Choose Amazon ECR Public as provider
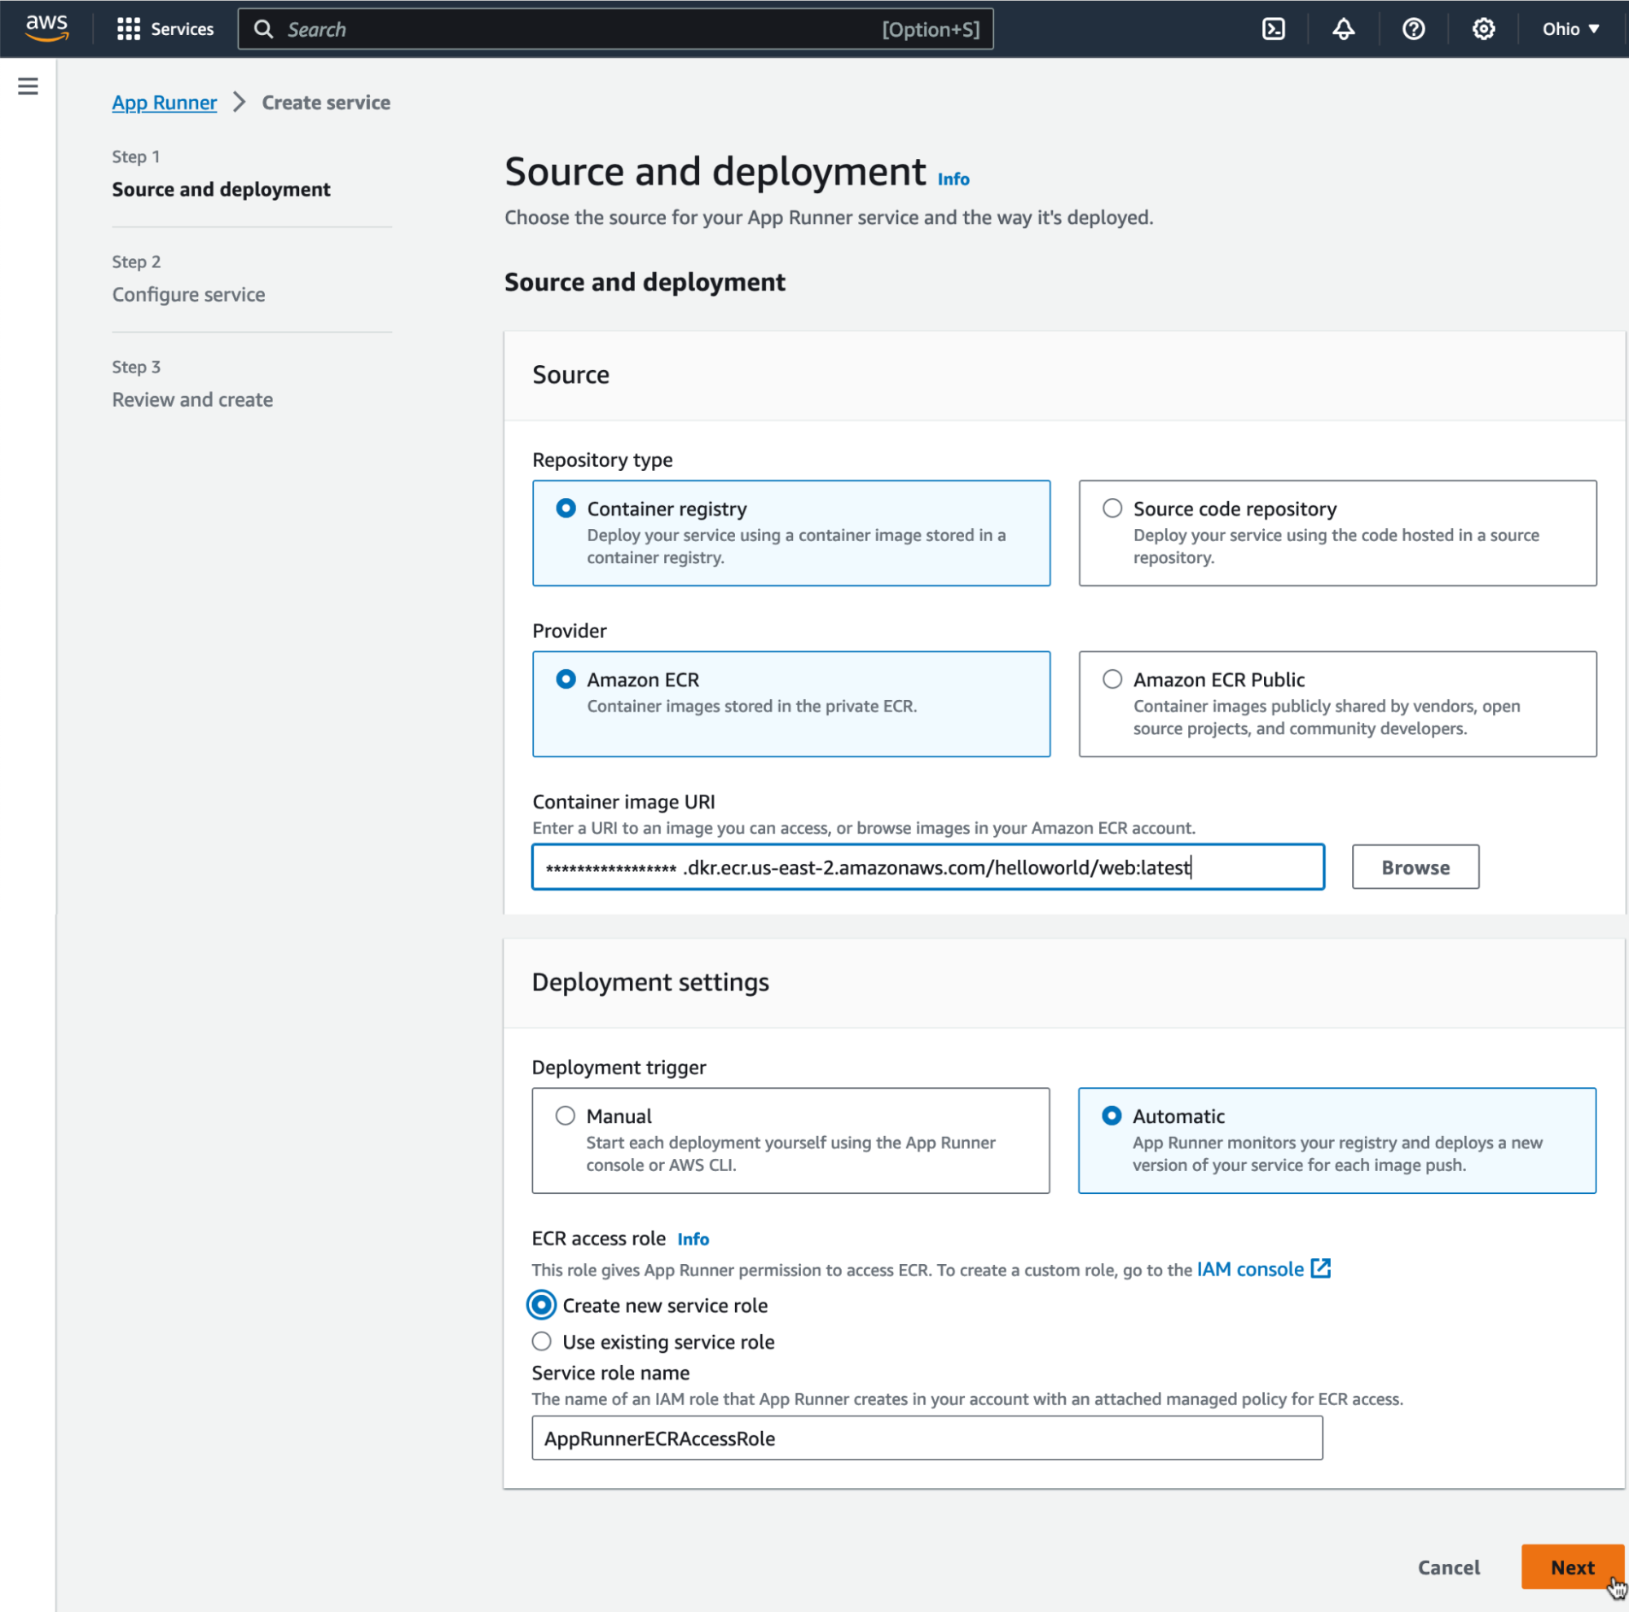The image size is (1629, 1612). pos(1337,703)
